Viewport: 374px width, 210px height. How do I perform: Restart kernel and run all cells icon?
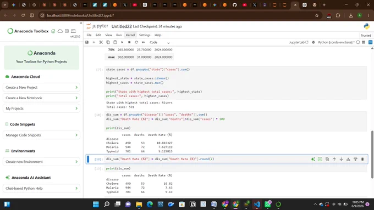(x=144, y=42)
